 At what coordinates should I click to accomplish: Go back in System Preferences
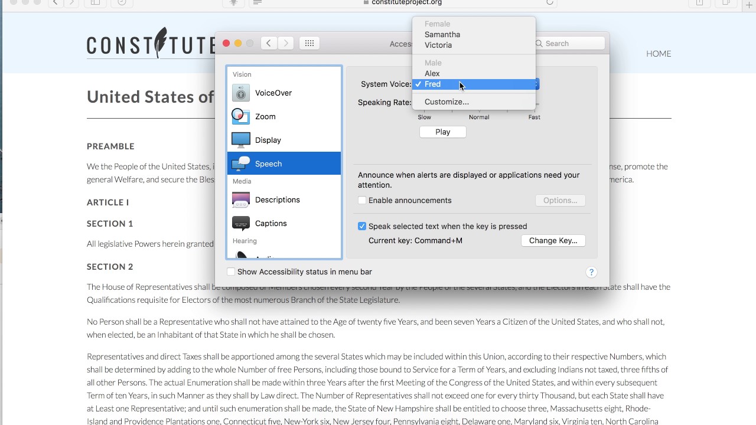pos(269,43)
